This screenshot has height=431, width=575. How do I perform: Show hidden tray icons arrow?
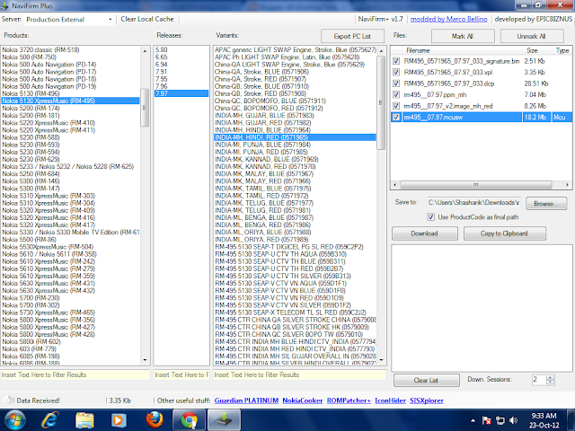(473, 420)
